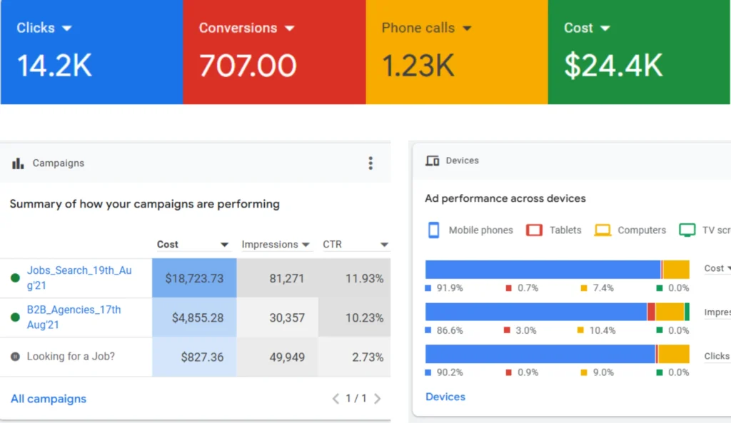Go to next page of campaigns
Image resolution: width=731 pixels, height=423 pixels.
click(x=378, y=399)
